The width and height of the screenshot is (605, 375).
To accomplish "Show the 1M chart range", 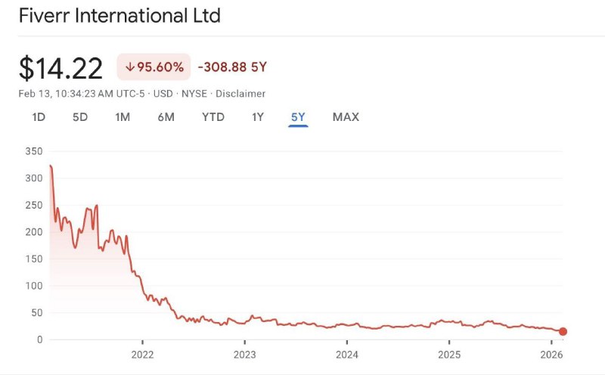I will [123, 116].
